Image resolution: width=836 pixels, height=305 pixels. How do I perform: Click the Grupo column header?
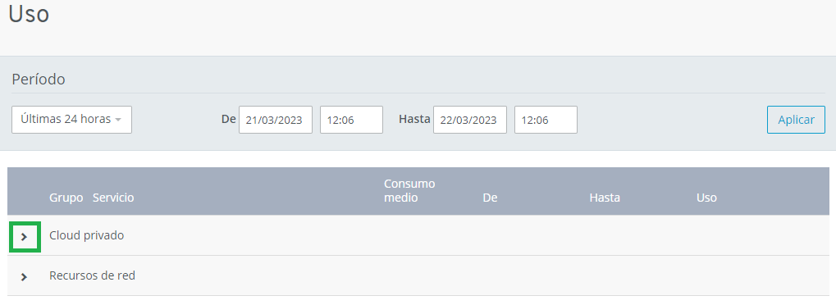point(66,198)
